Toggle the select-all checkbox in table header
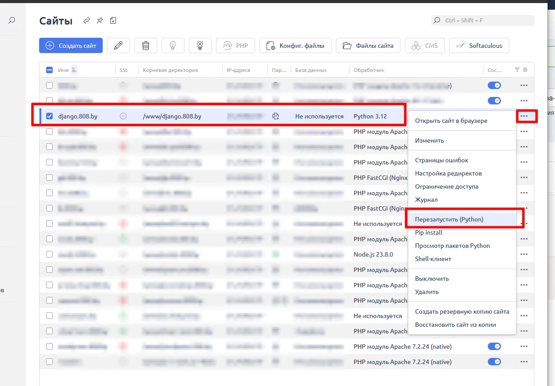Screen dimensions: 555x386 [x=49, y=70]
